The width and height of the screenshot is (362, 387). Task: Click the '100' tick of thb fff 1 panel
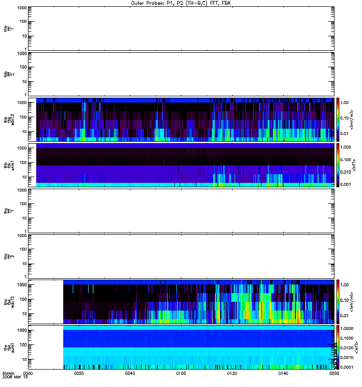[23, 21]
